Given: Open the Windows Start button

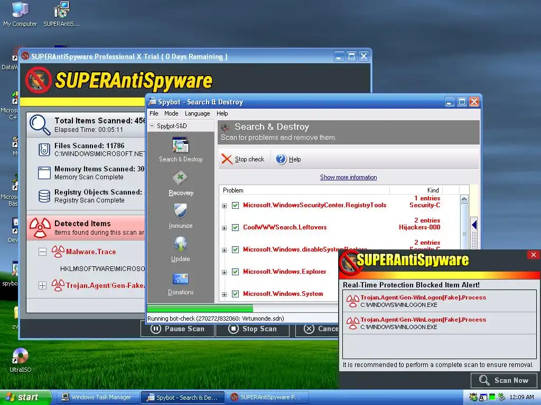Looking at the screenshot, I should [25, 398].
